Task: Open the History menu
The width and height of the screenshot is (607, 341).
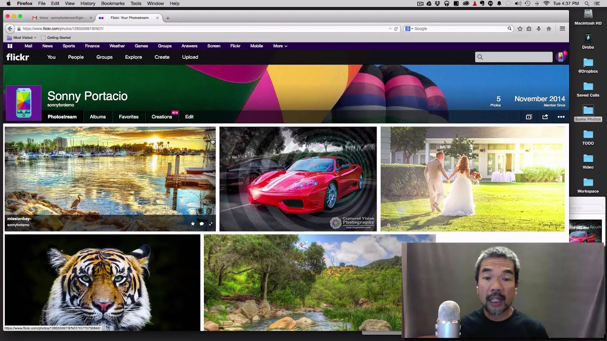Action: (88, 3)
